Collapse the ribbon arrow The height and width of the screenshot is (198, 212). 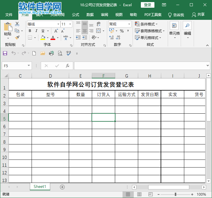click(x=207, y=45)
